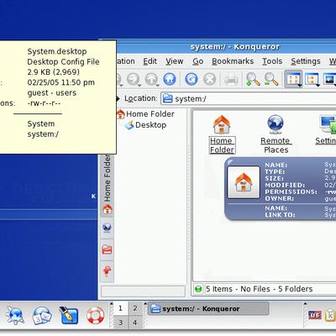Zoom in with the plus magnifier

click(253, 79)
